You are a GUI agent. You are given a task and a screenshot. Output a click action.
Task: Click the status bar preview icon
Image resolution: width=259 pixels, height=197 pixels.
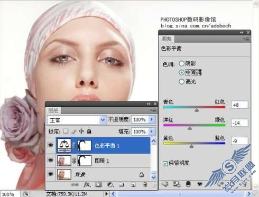[26, 194]
